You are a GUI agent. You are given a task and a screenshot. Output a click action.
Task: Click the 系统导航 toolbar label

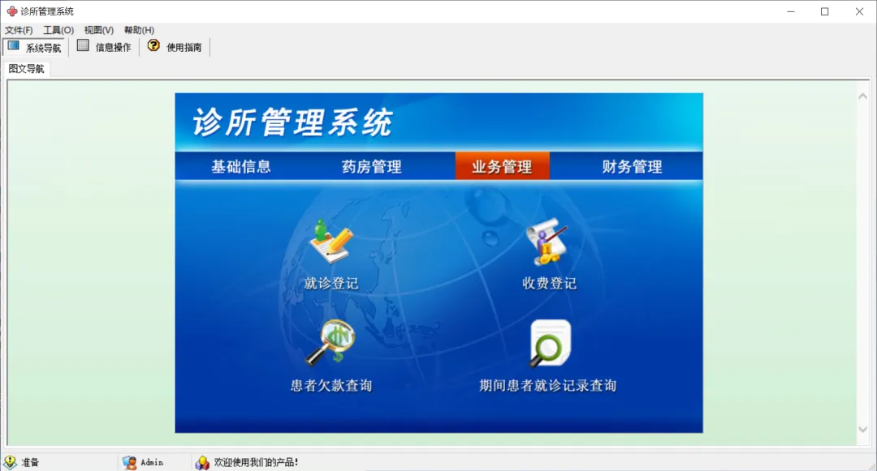(x=43, y=48)
